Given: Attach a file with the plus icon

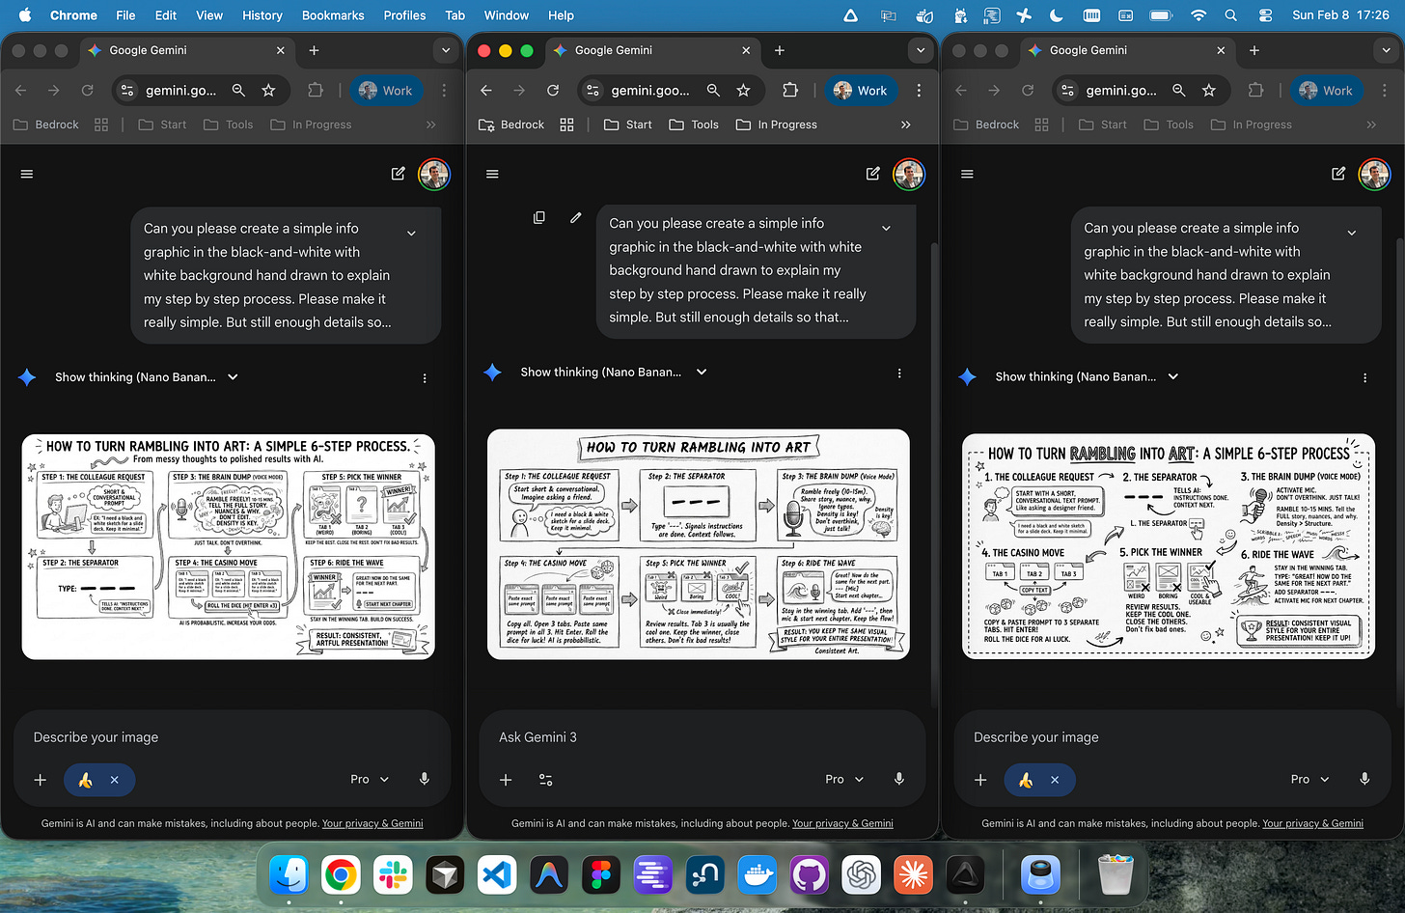Looking at the screenshot, I should (506, 779).
